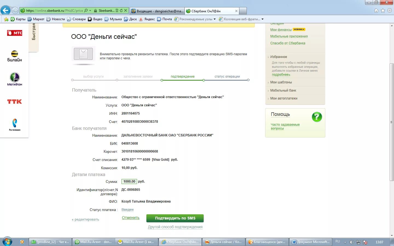
Task: Open the Новости bookmark
Action: 56,19
